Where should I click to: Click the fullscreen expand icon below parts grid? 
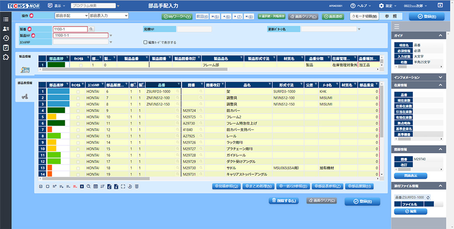(123, 186)
